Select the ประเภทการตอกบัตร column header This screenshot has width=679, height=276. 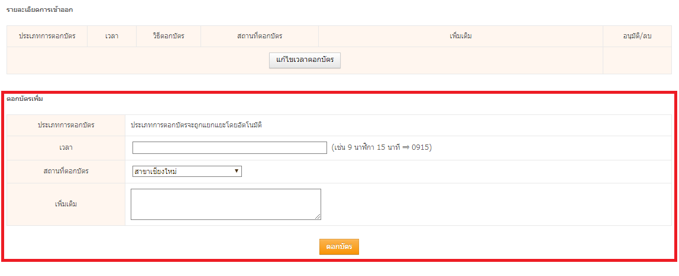pyautogui.click(x=47, y=37)
